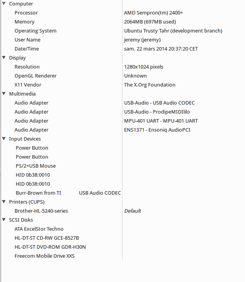Image resolution: width=245 pixels, height=282 pixels.
Task: Click the Operating System entry
Action: (x=35, y=31)
